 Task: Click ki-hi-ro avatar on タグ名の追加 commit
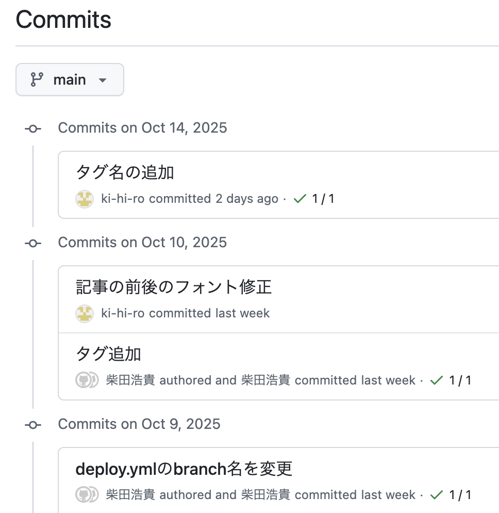point(85,199)
